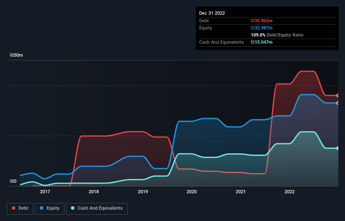Toggle the Equity series legend button
The image size is (345, 221).
[50, 208]
